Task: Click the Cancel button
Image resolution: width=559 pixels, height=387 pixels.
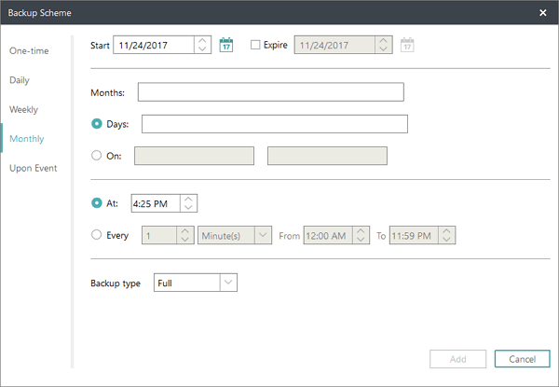Action: pos(523,359)
